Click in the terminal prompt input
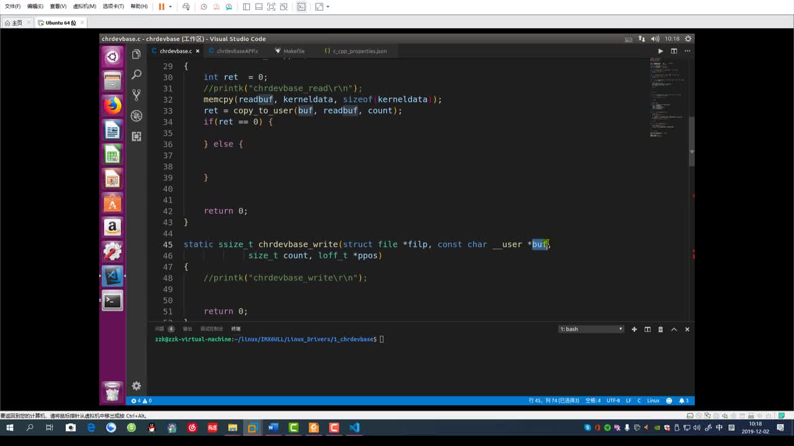The width and height of the screenshot is (794, 446). (x=382, y=339)
